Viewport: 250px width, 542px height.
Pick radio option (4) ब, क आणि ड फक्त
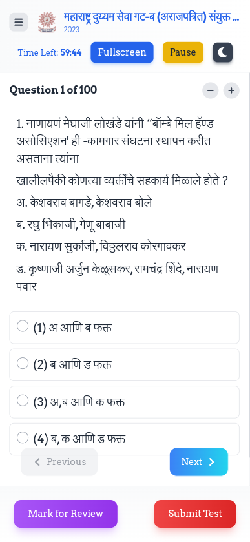(23, 437)
